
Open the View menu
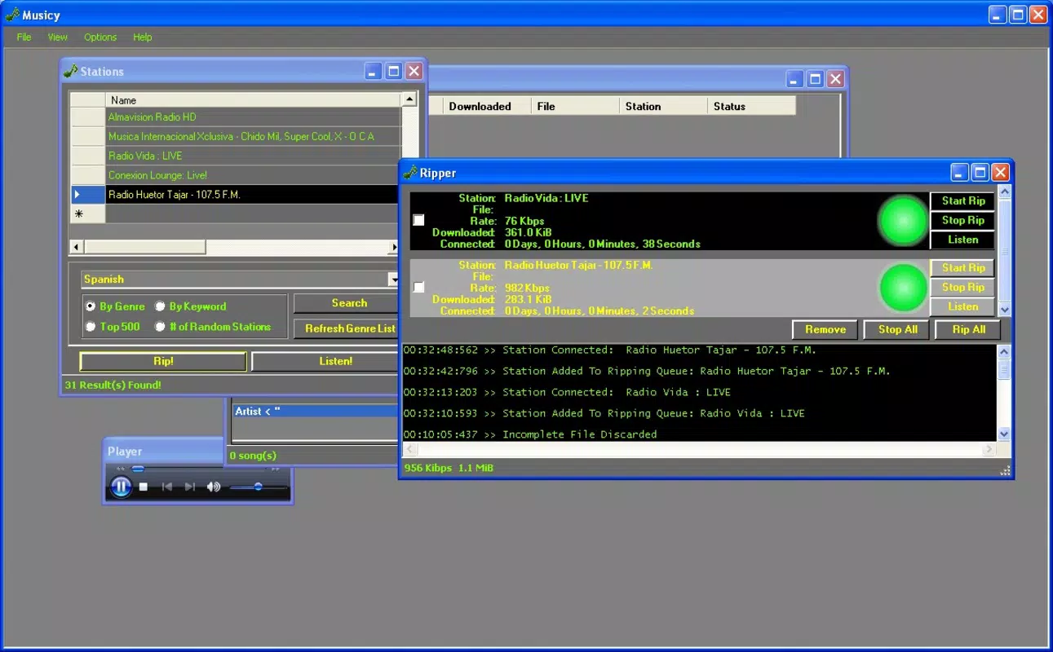[x=57, y=37]
